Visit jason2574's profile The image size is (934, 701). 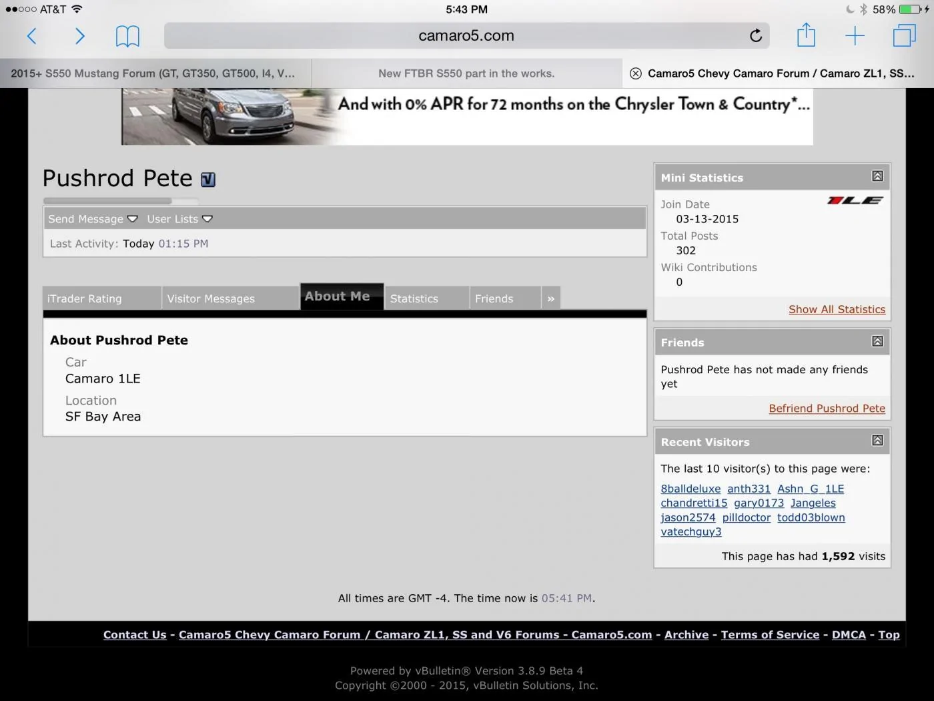tap(688, 517)
